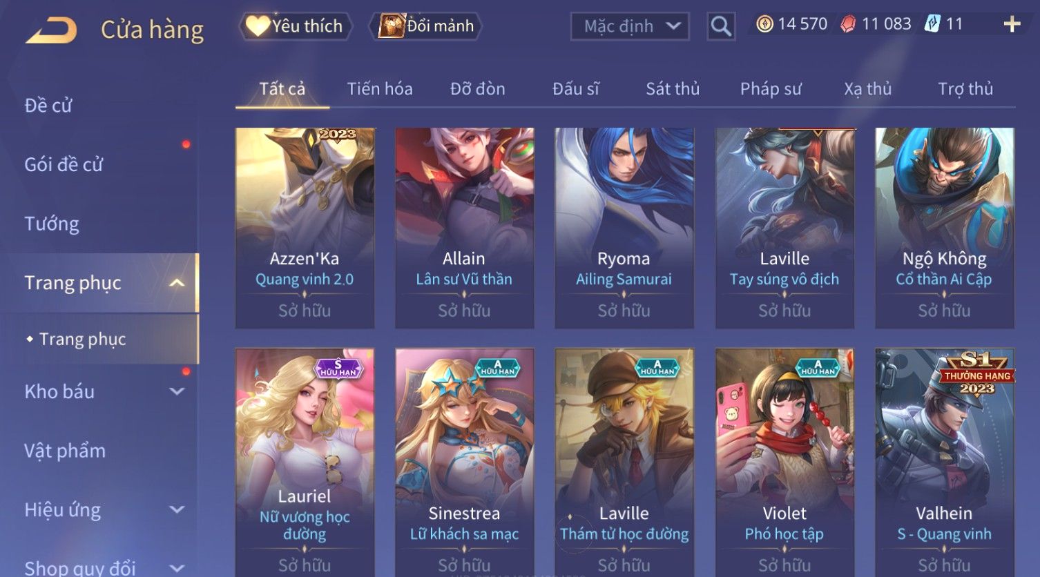Click the red ruby currency icon

(848, 25)
